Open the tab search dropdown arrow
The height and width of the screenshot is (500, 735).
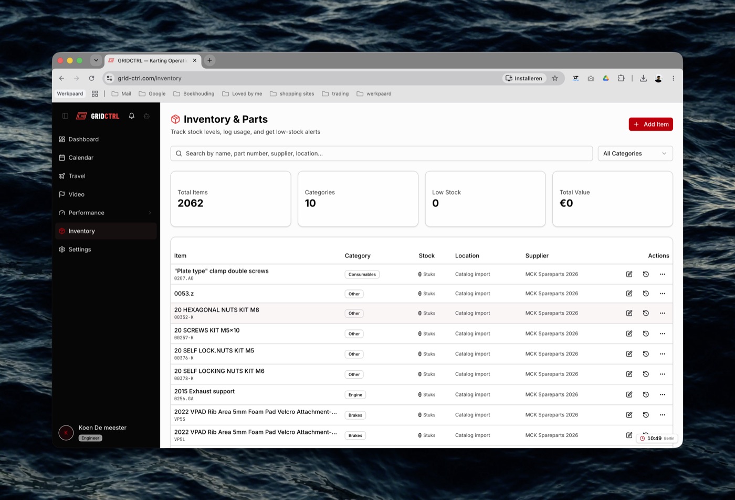coord(96,60)
